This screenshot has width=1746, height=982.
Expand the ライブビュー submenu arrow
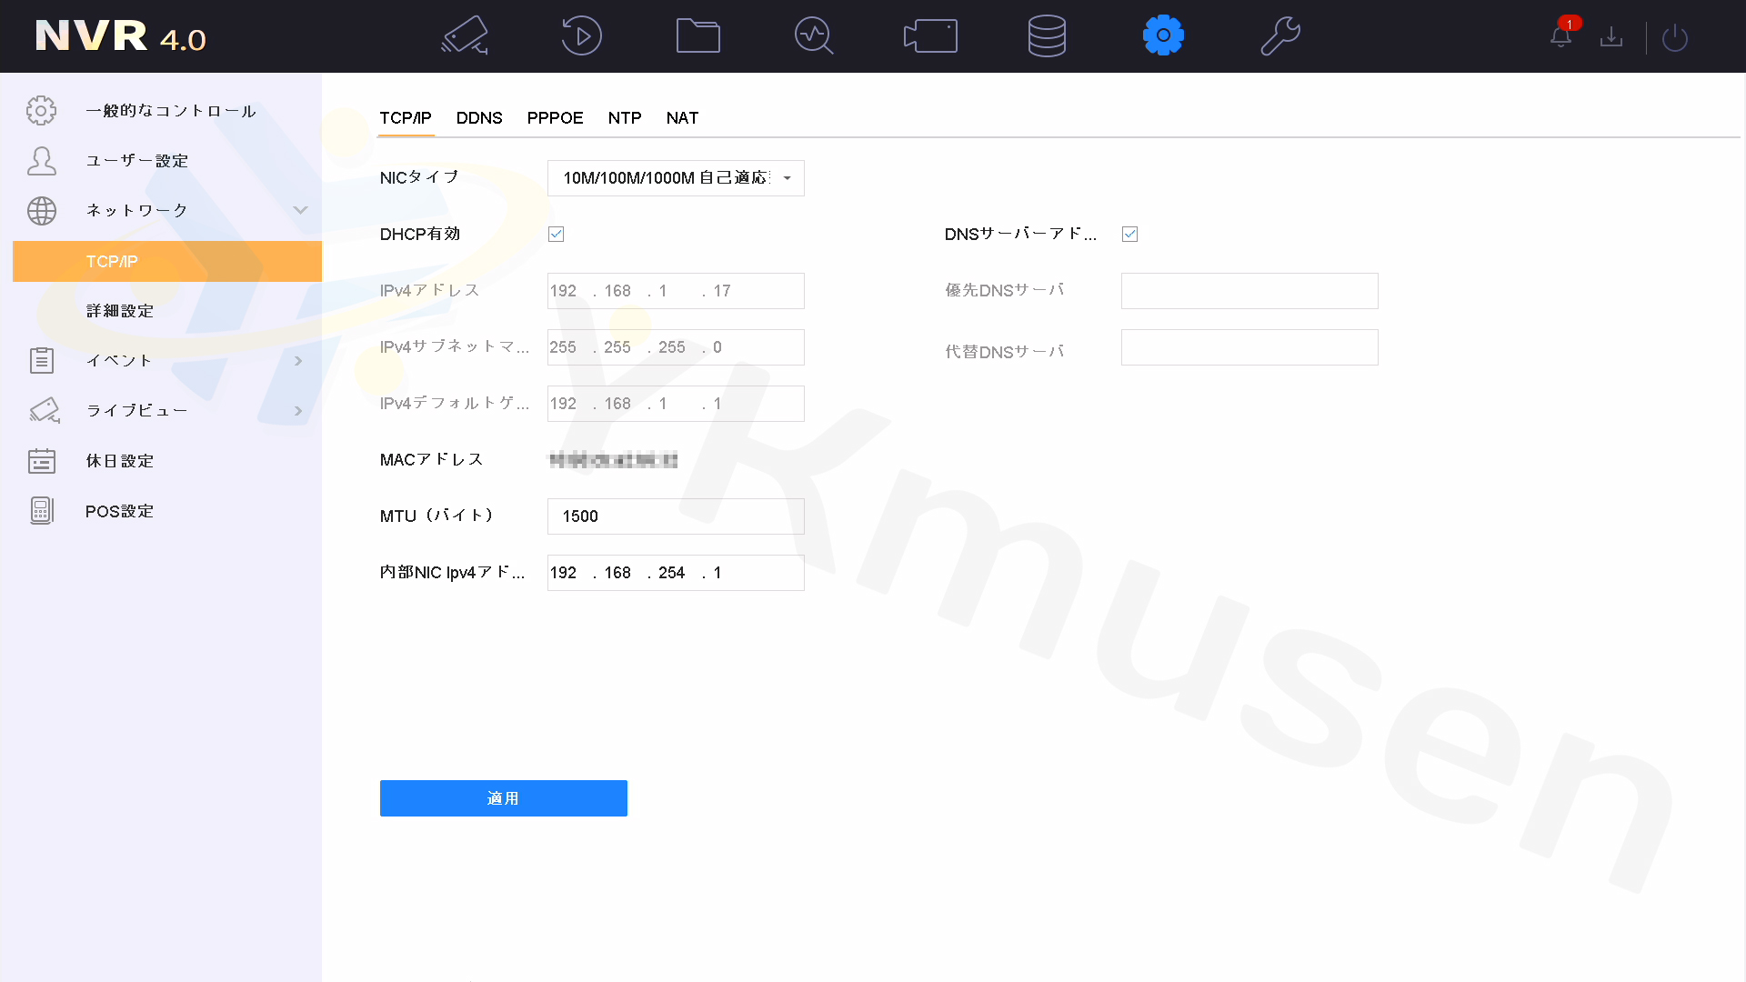[298, 411]
